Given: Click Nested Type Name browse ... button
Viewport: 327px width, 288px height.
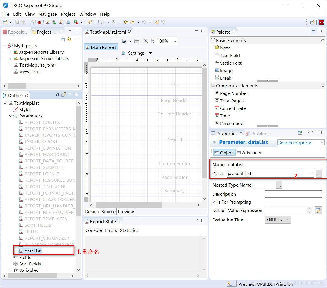Looking at the screenshot, I should pyautogui.click(x=279, y=185).
